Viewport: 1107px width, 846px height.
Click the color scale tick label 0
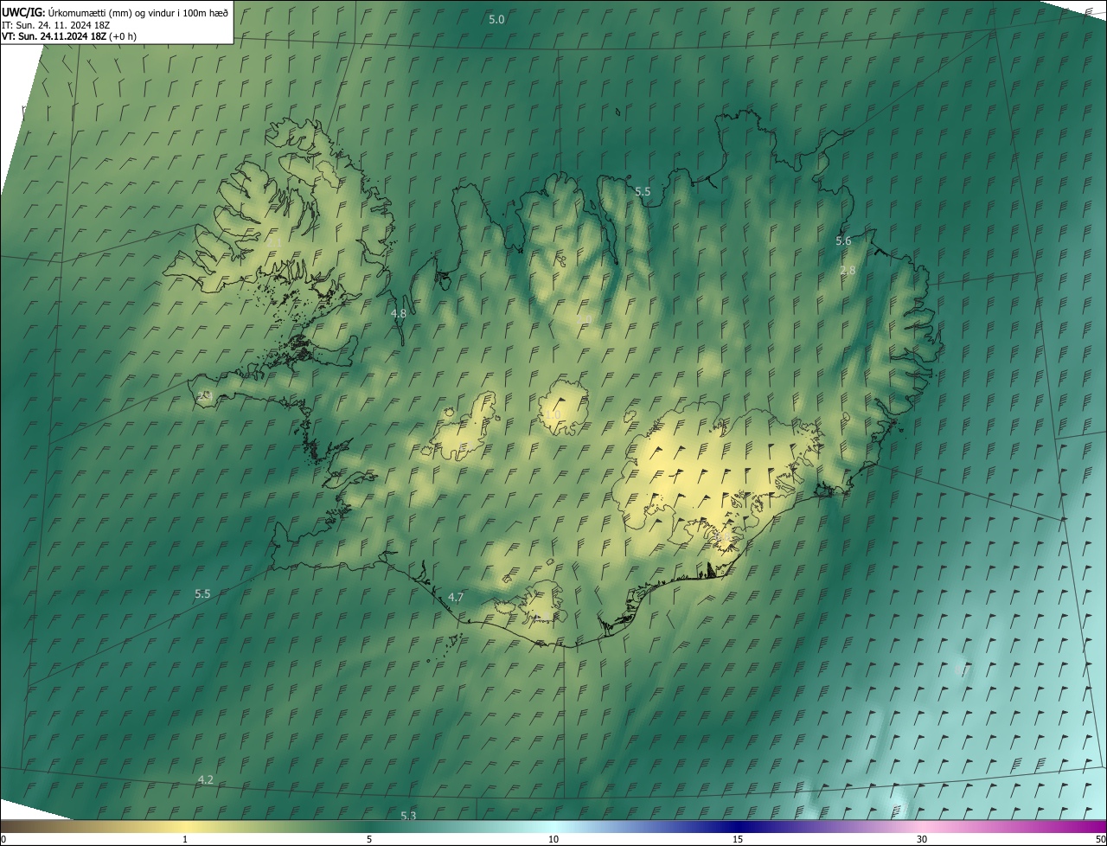click(x=3, y=839)
